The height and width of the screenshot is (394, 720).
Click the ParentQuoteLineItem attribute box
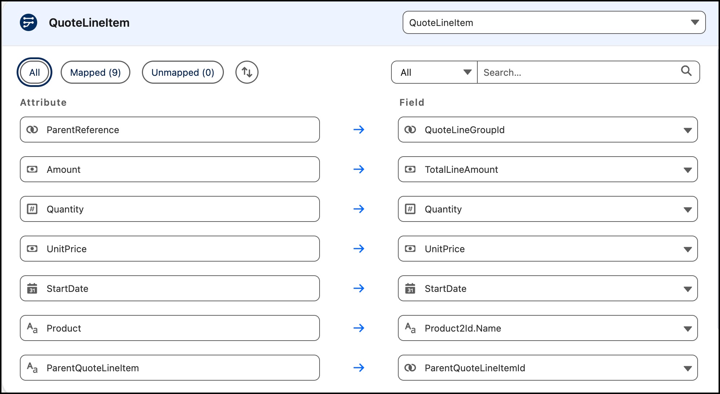(170, 368)
